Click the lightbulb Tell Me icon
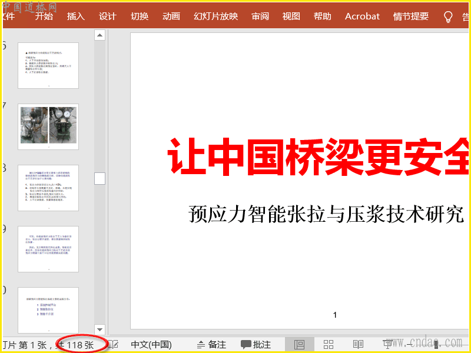471x353 pixels. coord(448,17)
